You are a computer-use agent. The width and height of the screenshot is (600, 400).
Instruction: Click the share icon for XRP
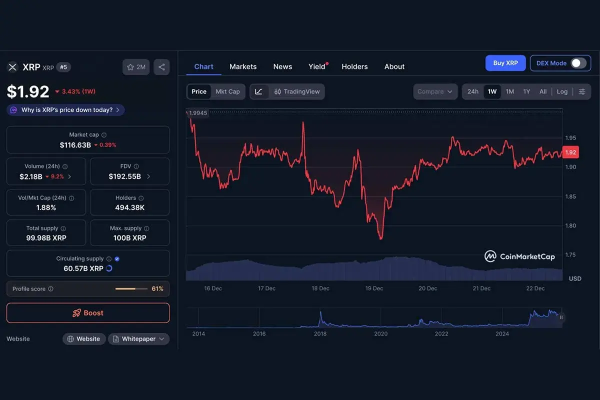tap(161, 66)
